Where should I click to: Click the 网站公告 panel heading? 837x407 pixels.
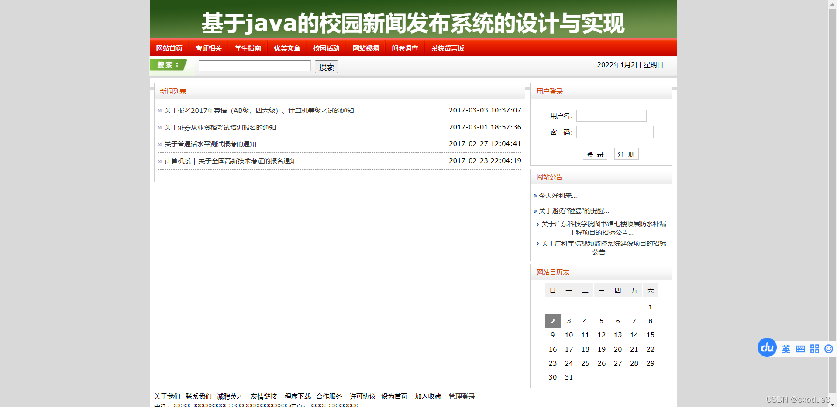(x=550, y=177)
